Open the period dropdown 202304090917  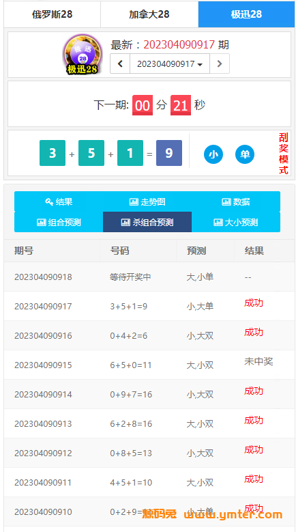tap(170, 64)
